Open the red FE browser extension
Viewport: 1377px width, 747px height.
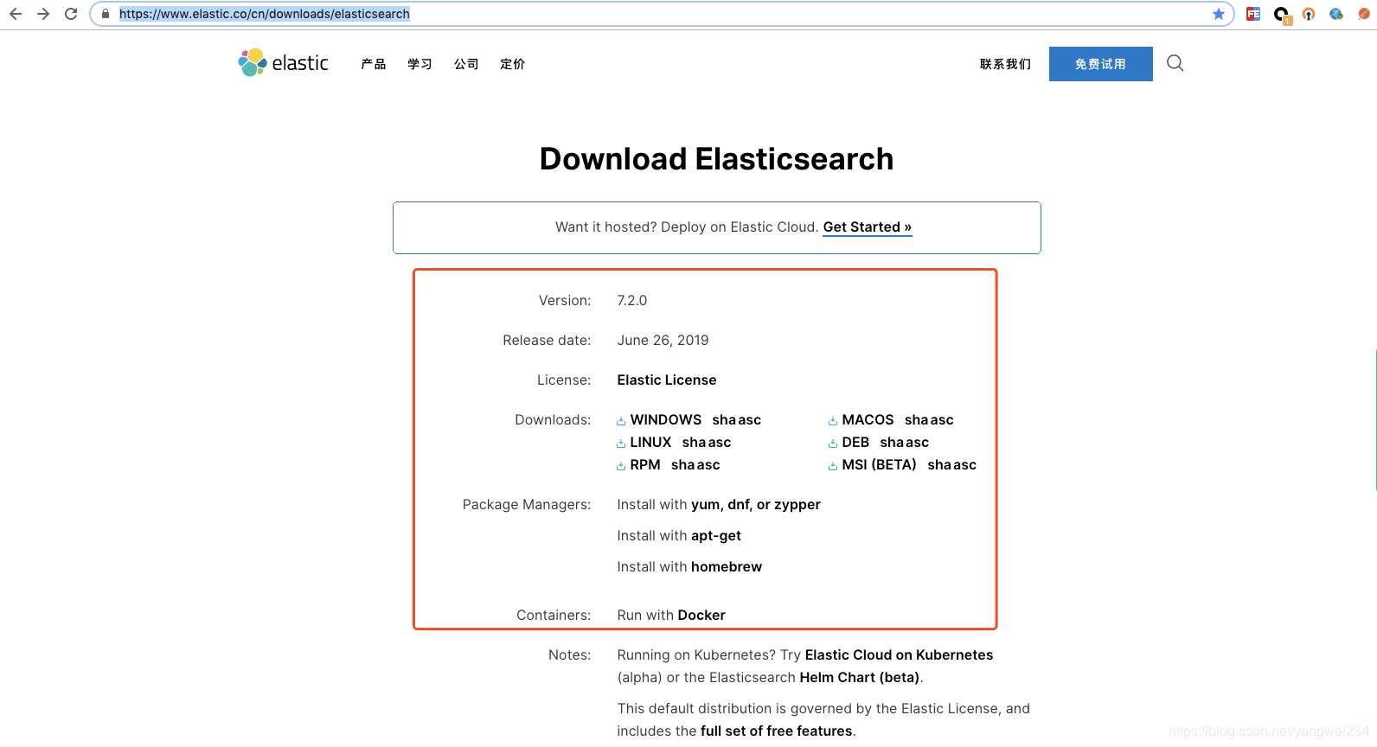point(1253,14)
